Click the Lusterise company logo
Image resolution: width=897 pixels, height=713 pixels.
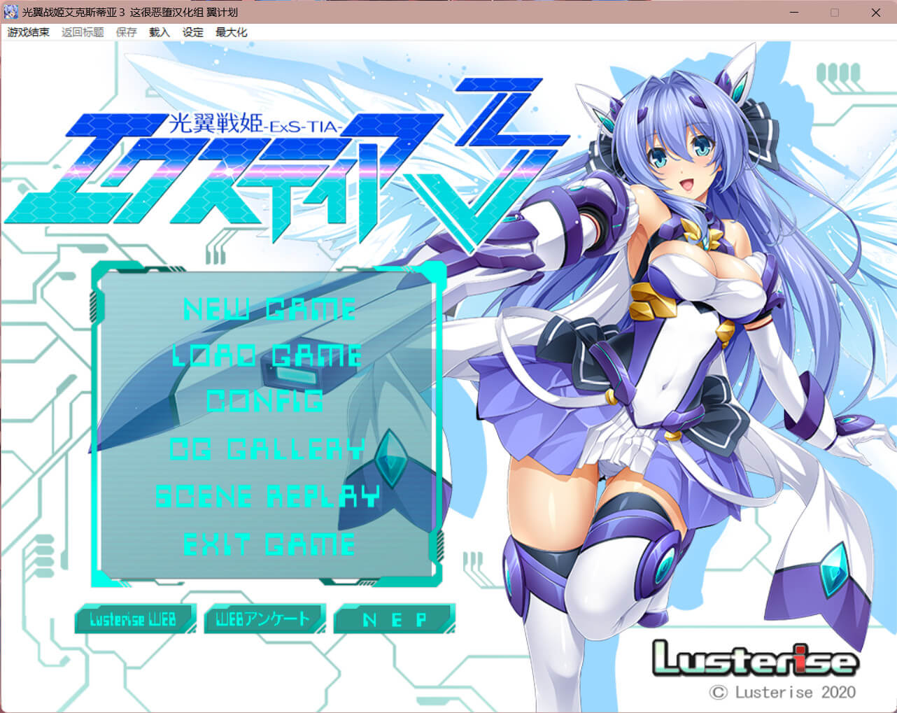coord(754,659)
